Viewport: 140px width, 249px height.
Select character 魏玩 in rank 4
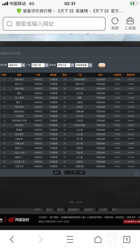pyautogui.click(x=19, y=93)
